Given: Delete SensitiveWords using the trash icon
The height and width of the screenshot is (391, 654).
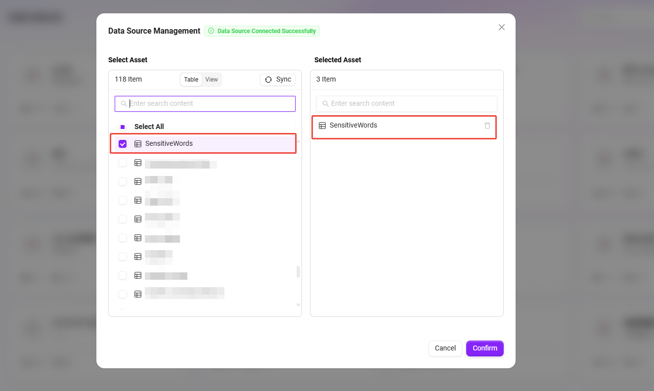Looking at the screenshot, I should pos(487,126).
